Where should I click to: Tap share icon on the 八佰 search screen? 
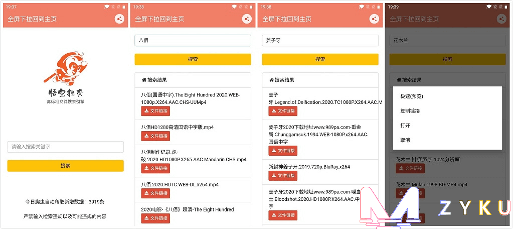[247, 19]
